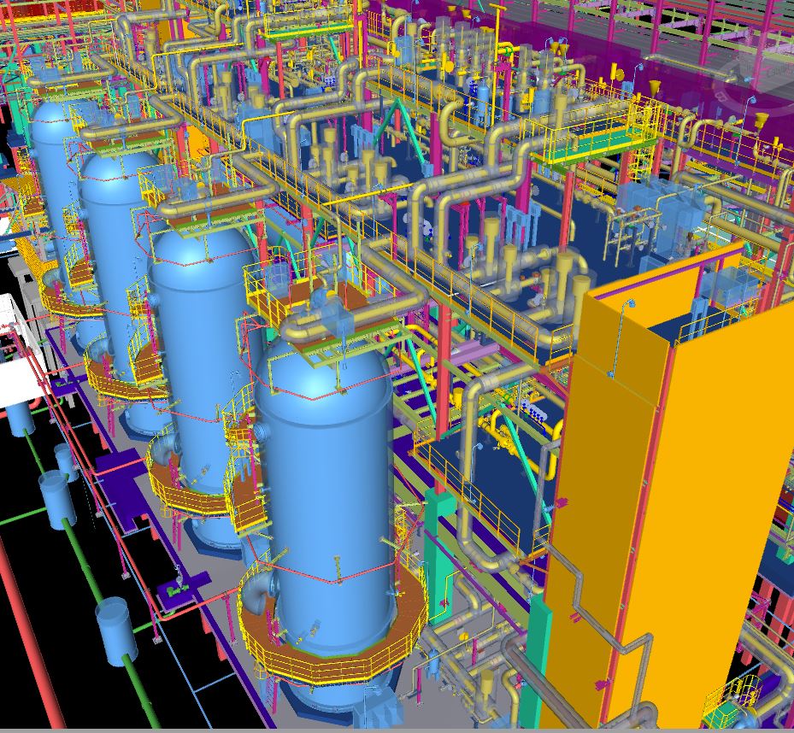The height and width of the screenshot is (733, 794).
Task: Click the compass ring beneath the view cube
Action: point(755,89)
